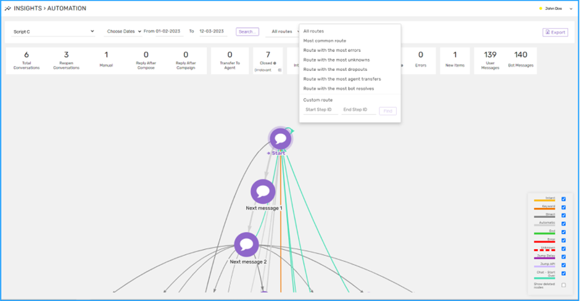The height and width of the screenshot is (301, 580).
Task: Click the New Items stat card
Action: tap(455, 60)
